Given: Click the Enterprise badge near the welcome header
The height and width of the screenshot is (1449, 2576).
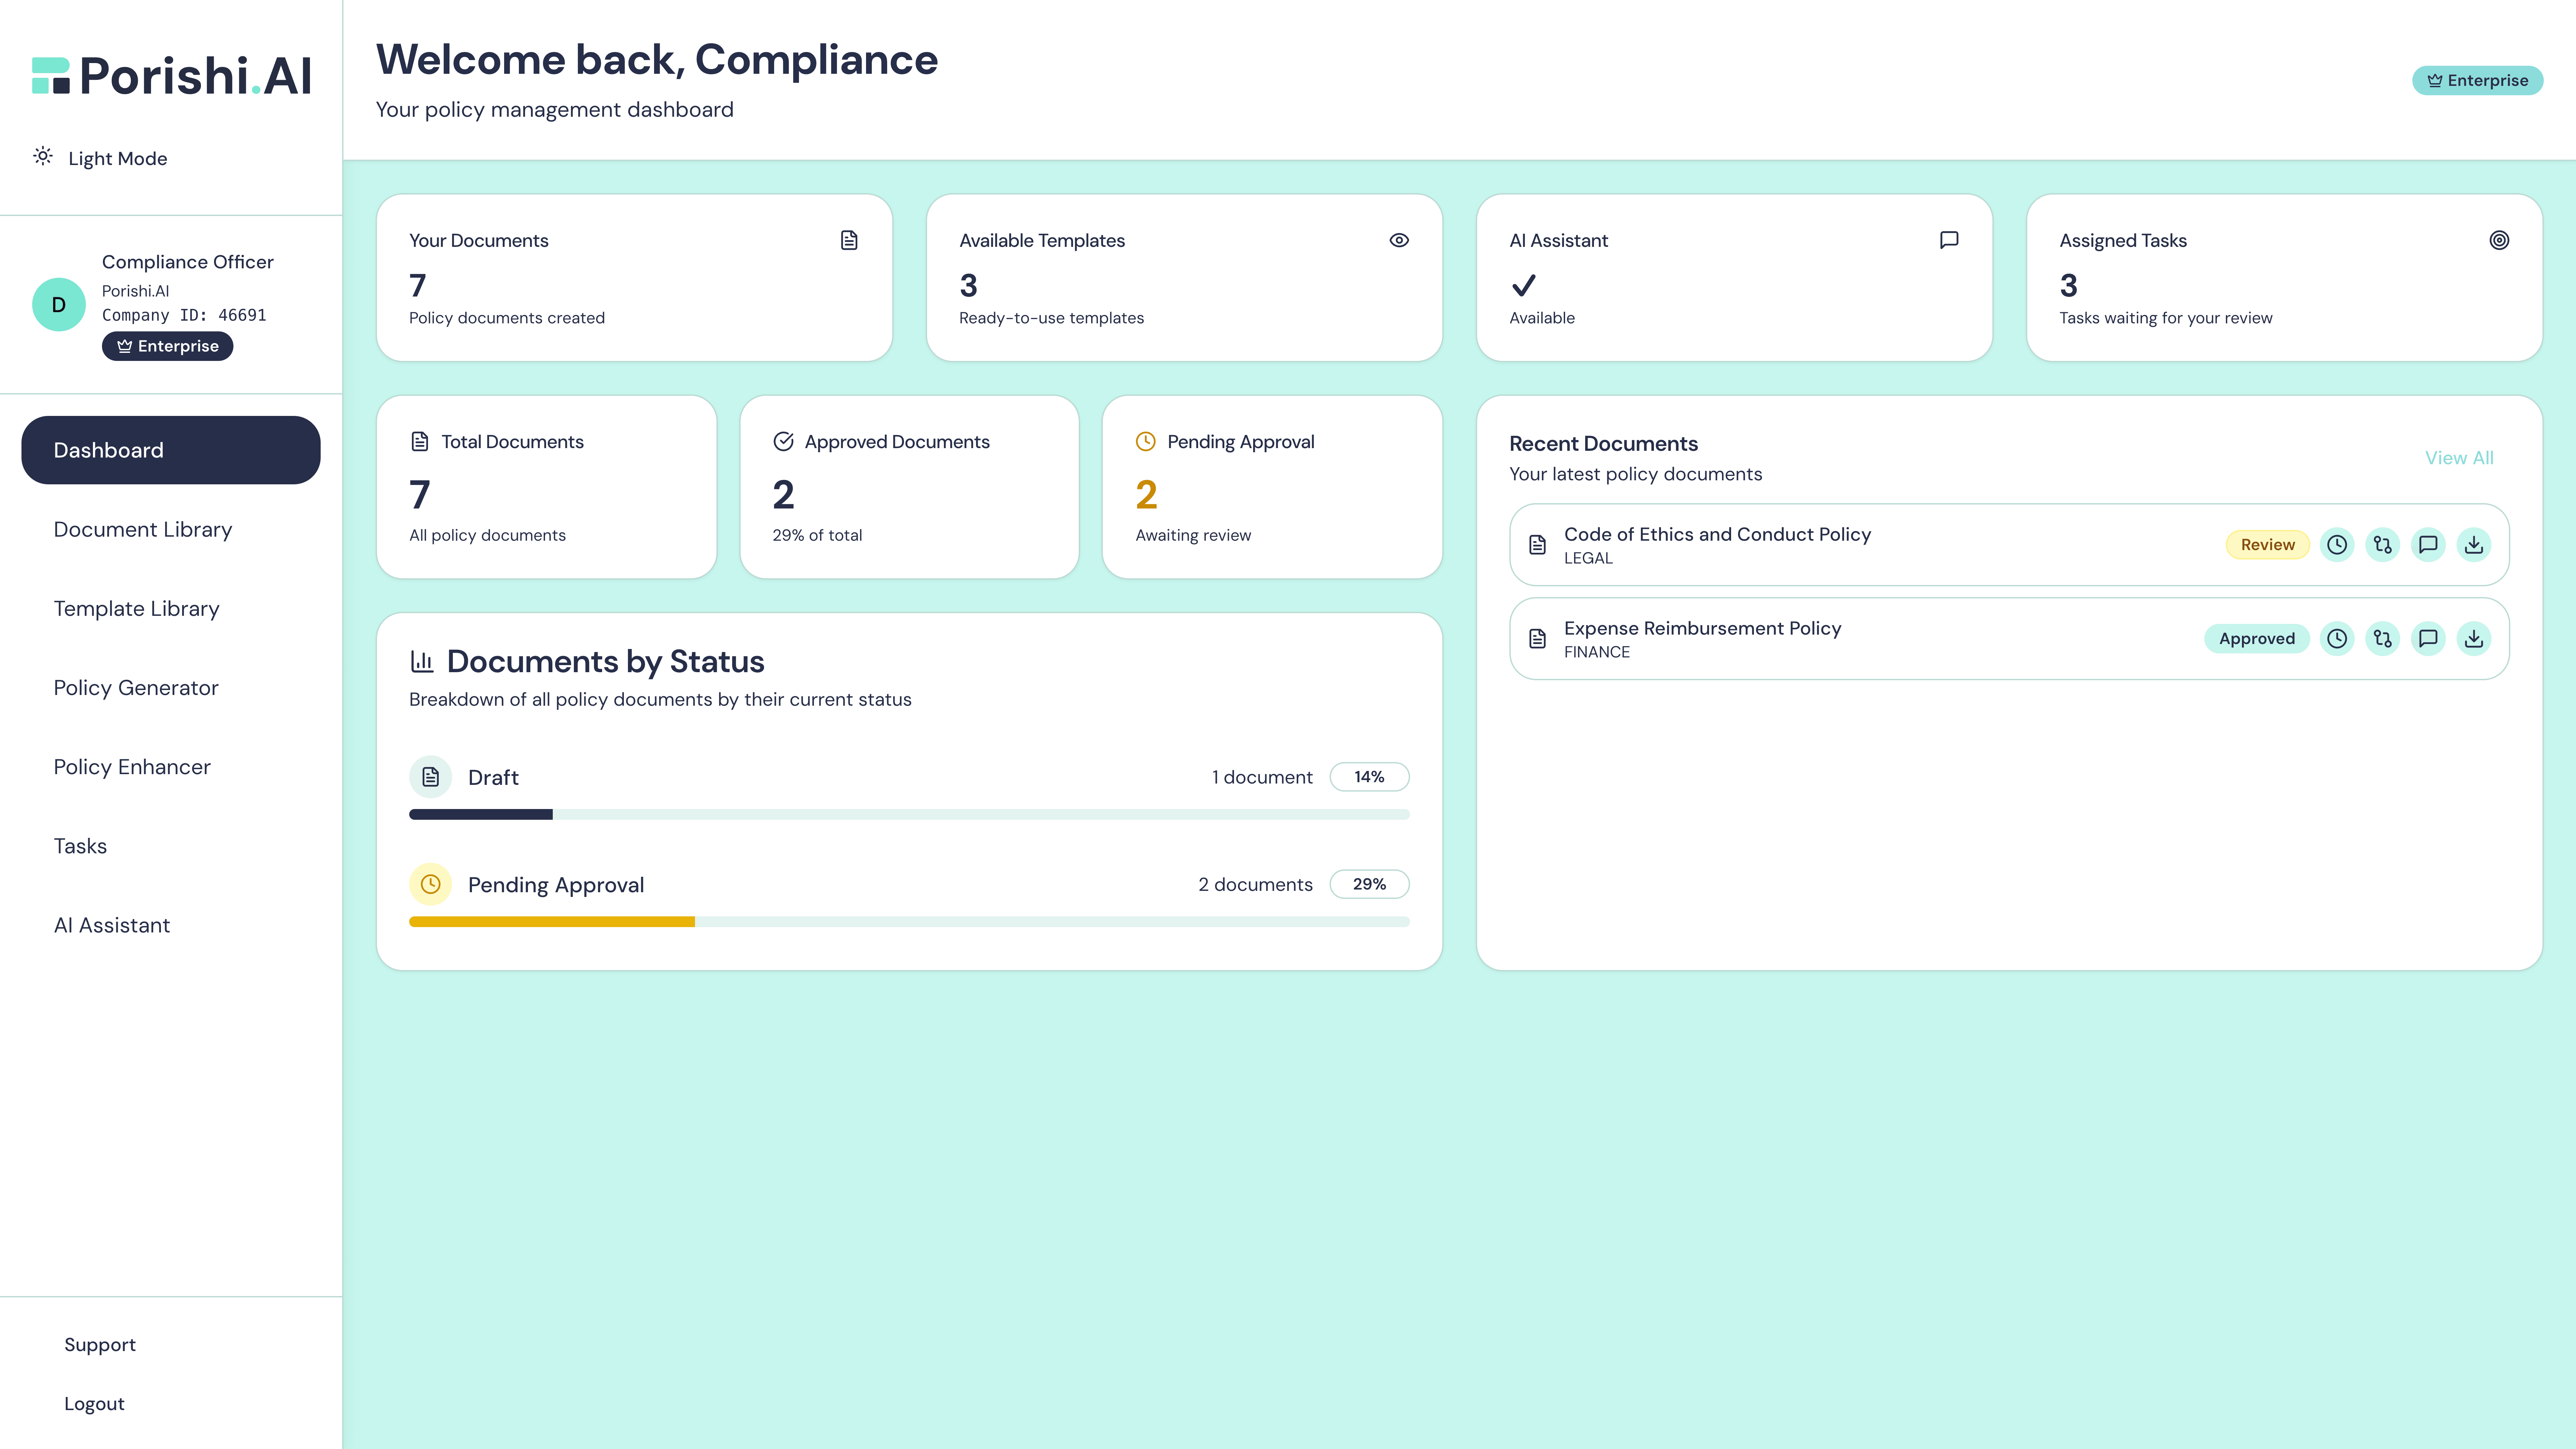Looking at the screenshot, I should pyautogui.click(x=2477, y=80).
